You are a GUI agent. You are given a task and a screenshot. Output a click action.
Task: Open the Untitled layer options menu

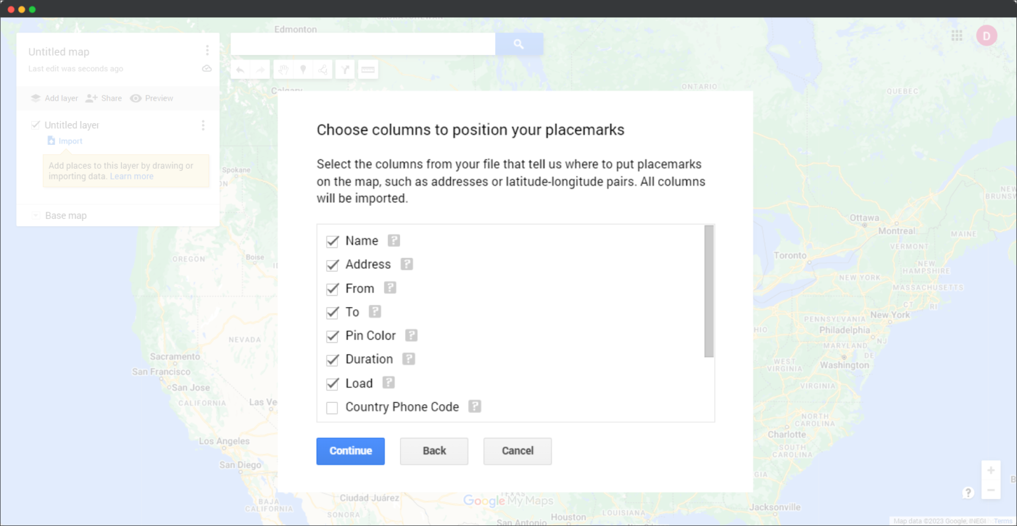[203, 125]
